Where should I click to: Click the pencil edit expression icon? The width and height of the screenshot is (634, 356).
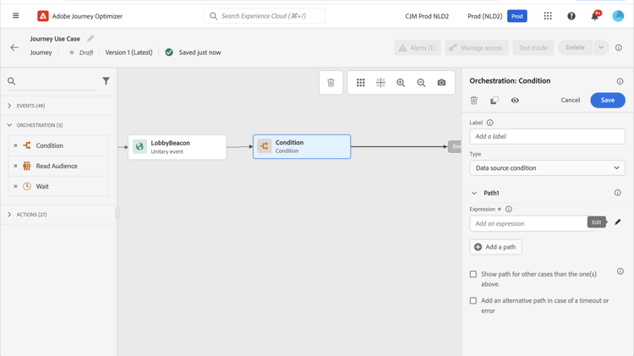tap(617, 222)
